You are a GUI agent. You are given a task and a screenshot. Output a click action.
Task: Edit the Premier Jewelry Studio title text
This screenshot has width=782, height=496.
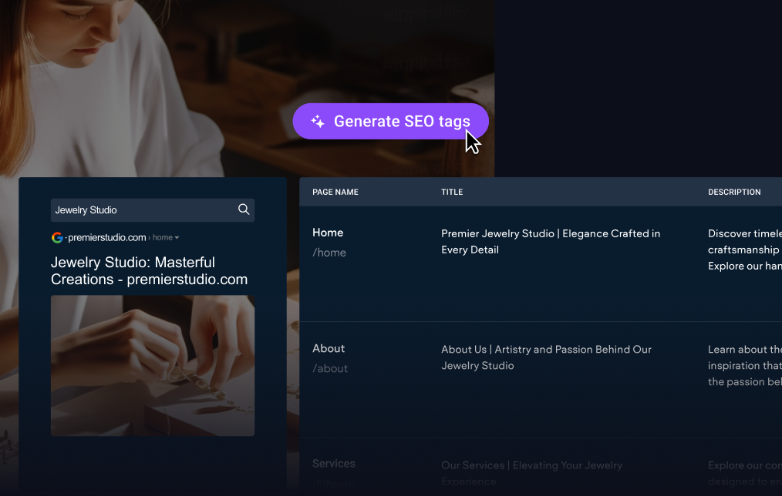click(x=550, y=241)
